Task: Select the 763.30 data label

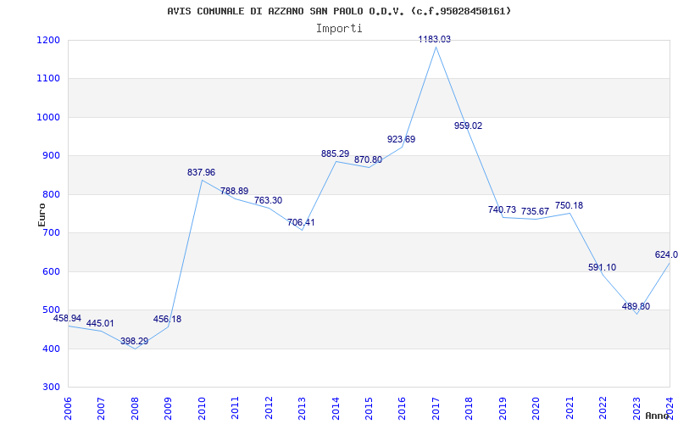Action: pyautogui.click(x=268, y=201)
